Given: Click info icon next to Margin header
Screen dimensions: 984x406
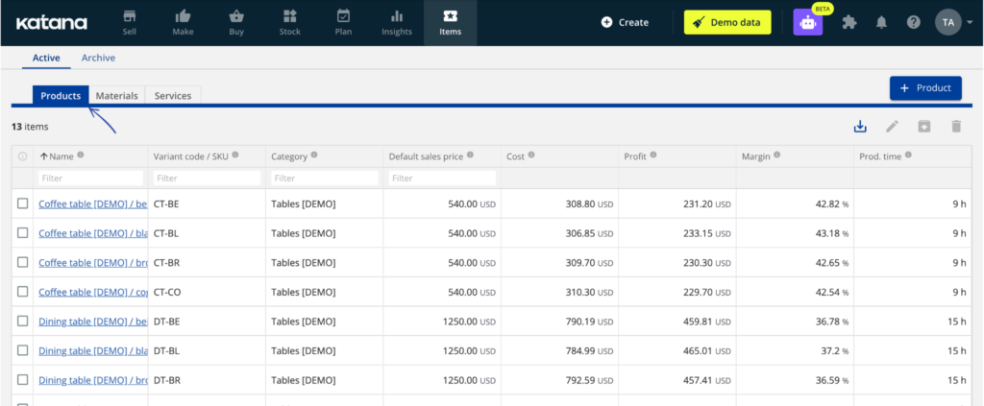Looking at the screenshot, I should click(776, 155).
